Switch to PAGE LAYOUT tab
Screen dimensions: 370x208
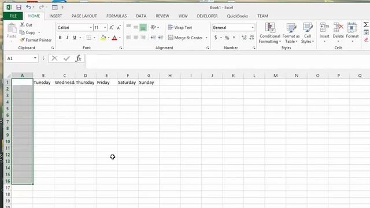(84, 16)
